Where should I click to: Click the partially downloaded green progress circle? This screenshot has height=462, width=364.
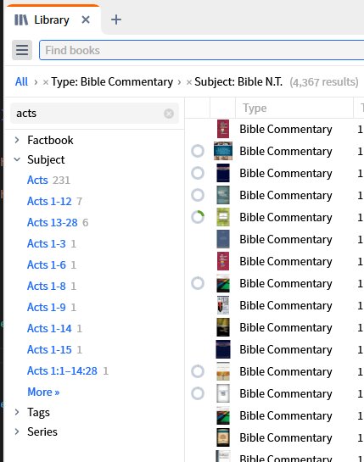click(x=198, y=217)
